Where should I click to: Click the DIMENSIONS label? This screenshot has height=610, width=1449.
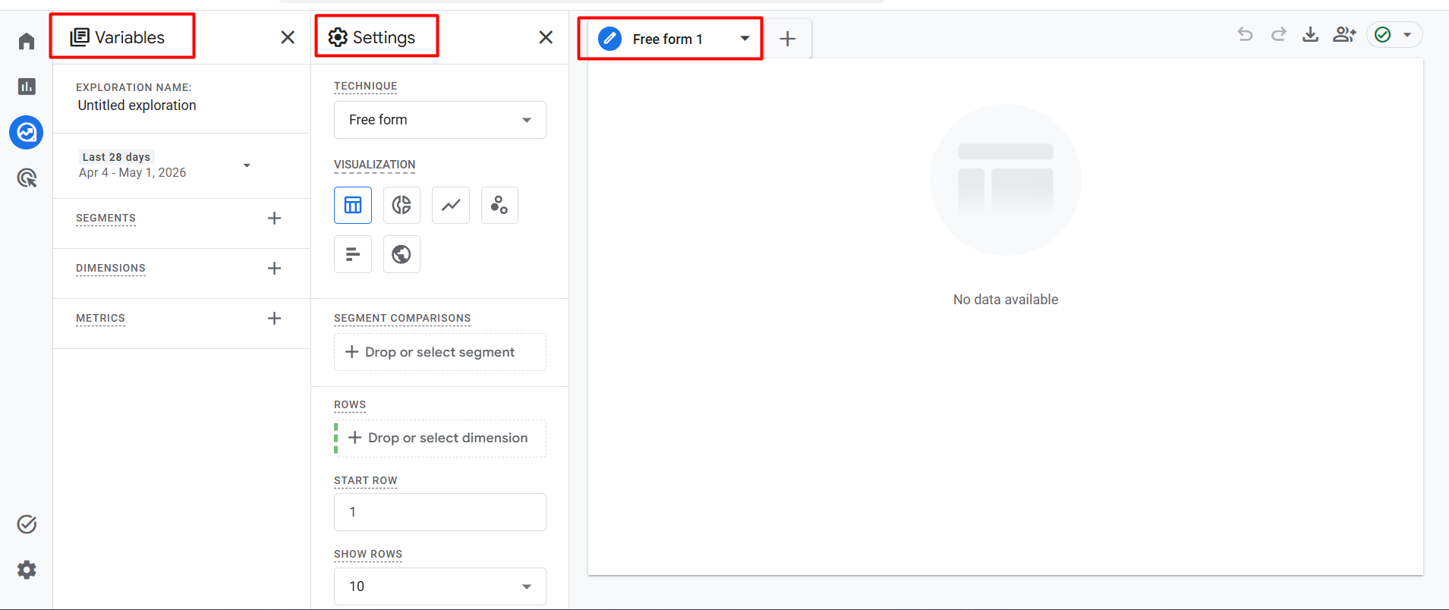tap(111, 269)
